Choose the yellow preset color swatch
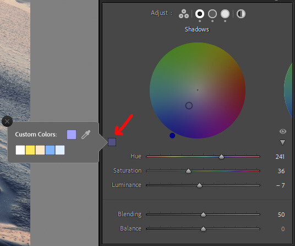Screen dimensions: 295x246 30,150
